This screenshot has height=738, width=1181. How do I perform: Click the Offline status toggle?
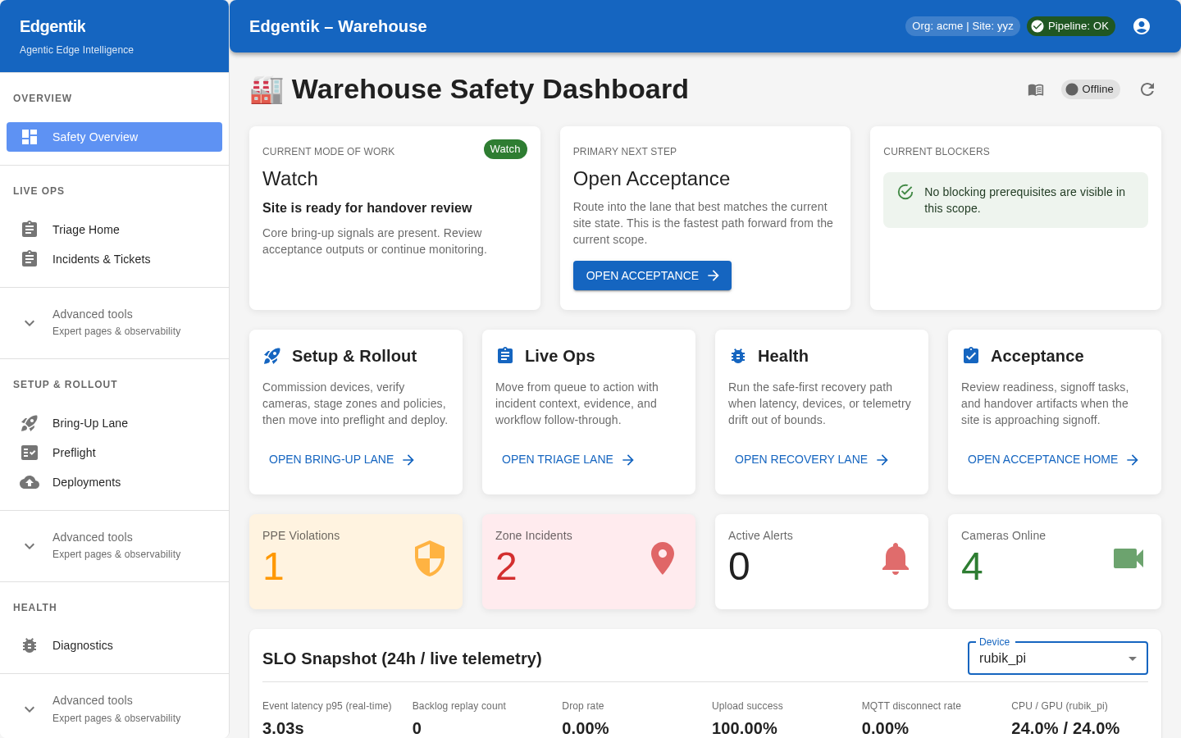1090,89
